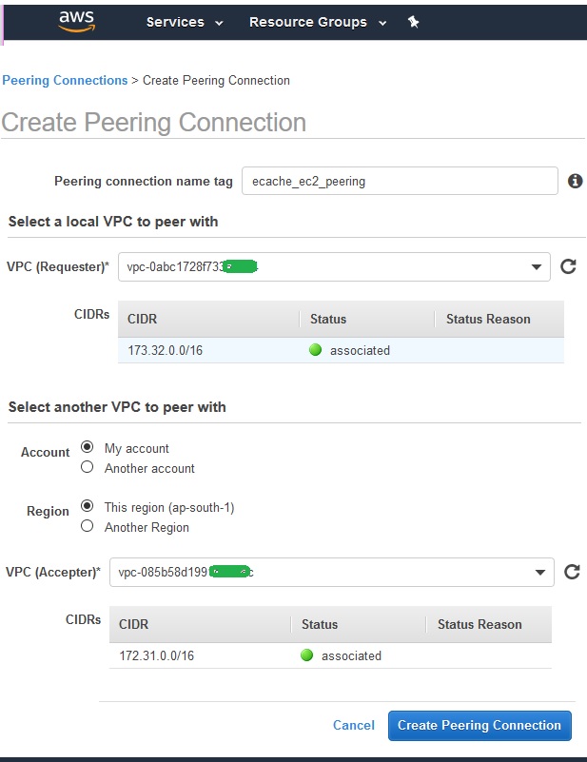Enable This region (ap-south-1) option
Image resolution: width=587 pixels, height=762 pixels.
(87, 506)
